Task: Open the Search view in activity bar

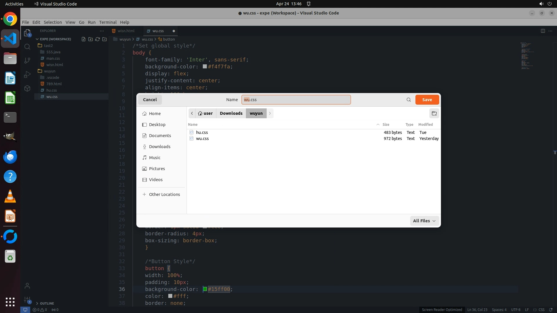Action: (x=27, y=47)
